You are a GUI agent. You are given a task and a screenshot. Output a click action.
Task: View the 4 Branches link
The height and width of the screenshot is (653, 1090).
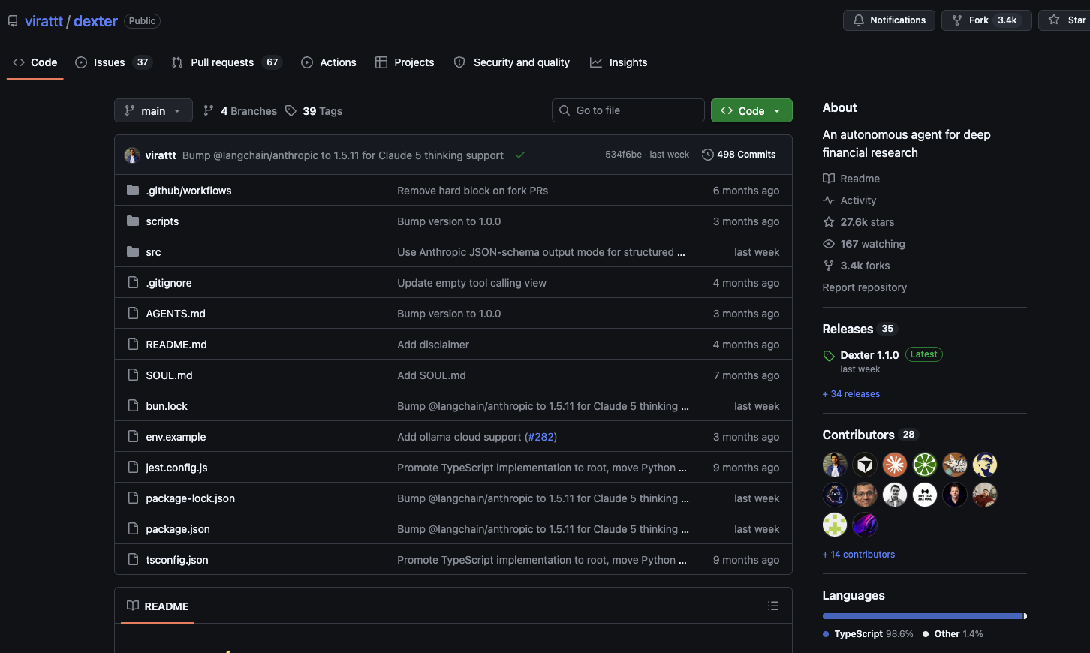(240, 111)
